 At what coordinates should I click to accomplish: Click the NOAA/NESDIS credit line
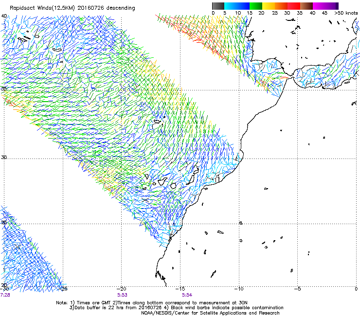tap(210, 313)
